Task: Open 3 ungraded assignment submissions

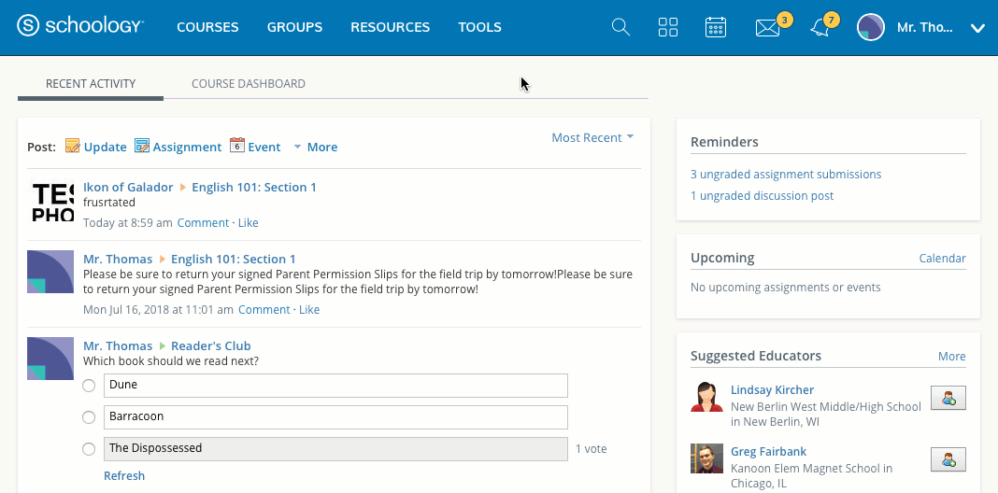Action: tap(786, 175)
